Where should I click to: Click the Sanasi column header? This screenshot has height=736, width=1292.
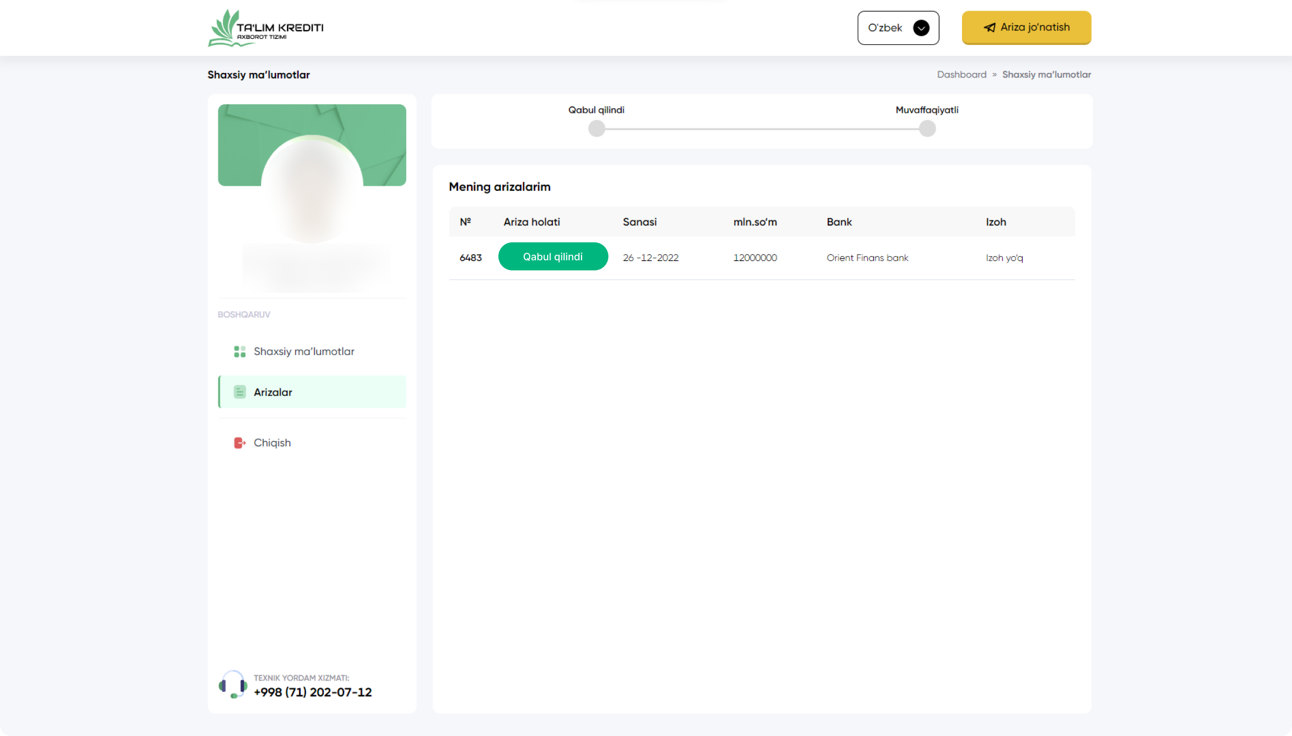click(639, 222)
